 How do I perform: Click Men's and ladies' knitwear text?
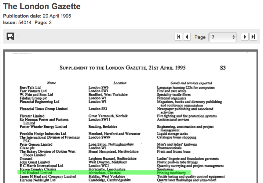click(177, 144)
